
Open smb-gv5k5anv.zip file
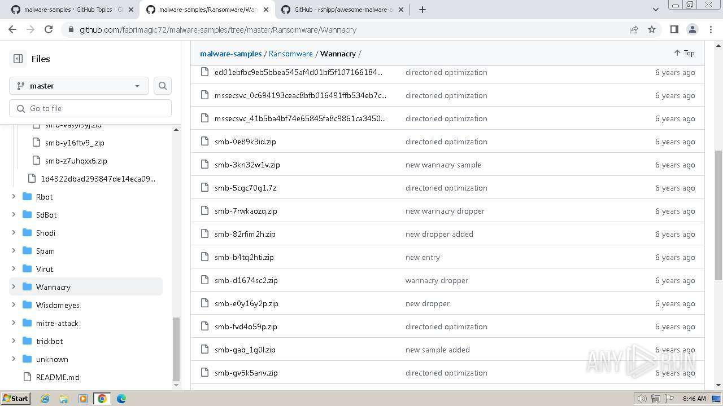pyautogui.click(x=246, y=373)
